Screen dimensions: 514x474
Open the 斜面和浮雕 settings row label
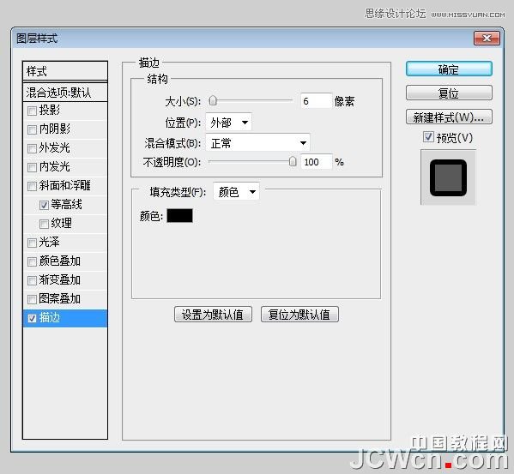[x=64, y=186]
